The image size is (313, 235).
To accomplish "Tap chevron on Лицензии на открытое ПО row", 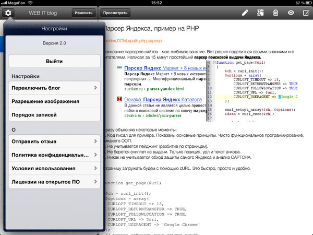I will [95, 181].
